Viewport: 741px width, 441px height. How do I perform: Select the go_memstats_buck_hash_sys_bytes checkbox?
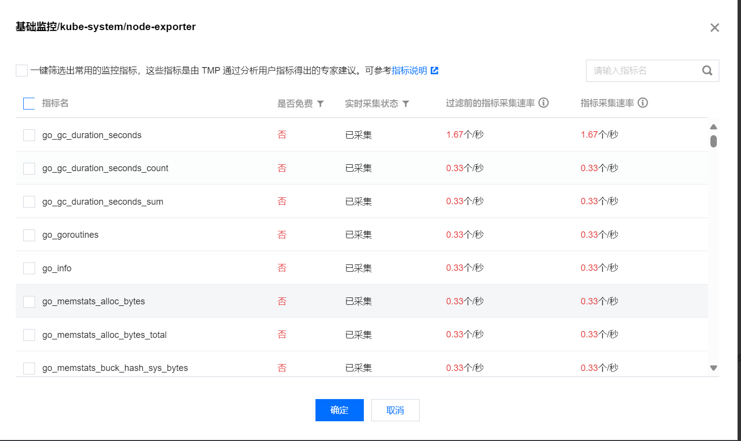point(29,367)
